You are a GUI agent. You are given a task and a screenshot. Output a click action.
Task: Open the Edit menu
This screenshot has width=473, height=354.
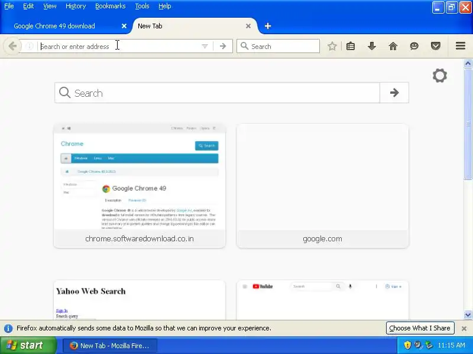pos(28,6)
